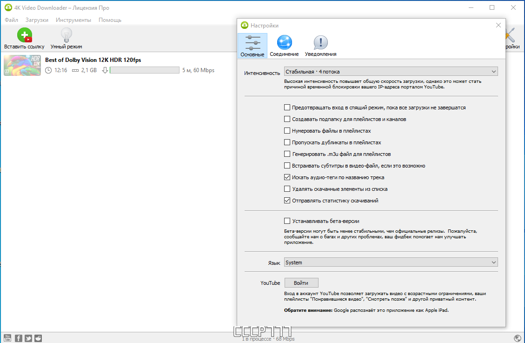Click the green Вставить ссылку paste link icon
The height and width of the screenshot is (343, 525).
tap(25, 35)
